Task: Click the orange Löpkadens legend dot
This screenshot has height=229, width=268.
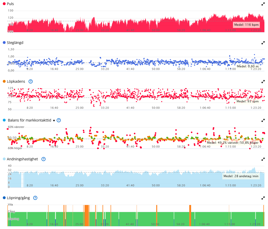Action: coord(4,81)
